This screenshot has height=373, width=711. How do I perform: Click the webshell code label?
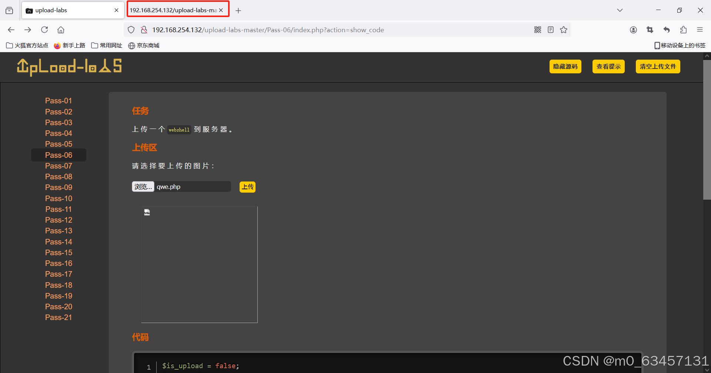coord(179,130)
